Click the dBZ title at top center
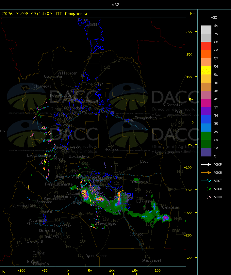Image resolution: width=231 pixels, height=275 pixels. click(115, 5)
